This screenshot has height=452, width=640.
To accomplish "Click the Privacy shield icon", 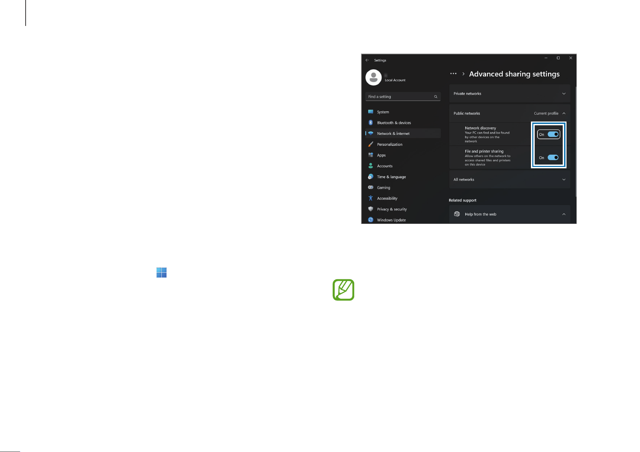I will [371, 209].
